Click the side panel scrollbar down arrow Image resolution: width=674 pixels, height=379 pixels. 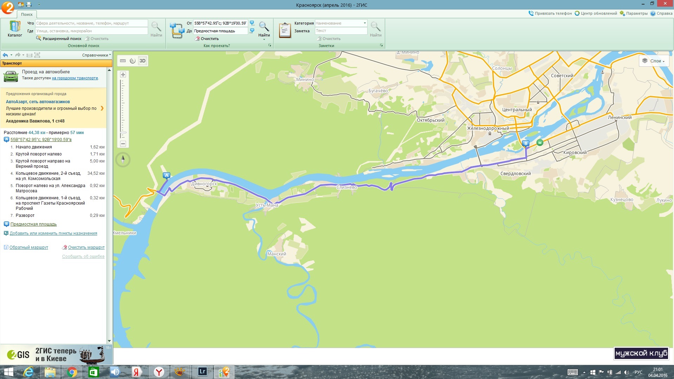point(109,341)
